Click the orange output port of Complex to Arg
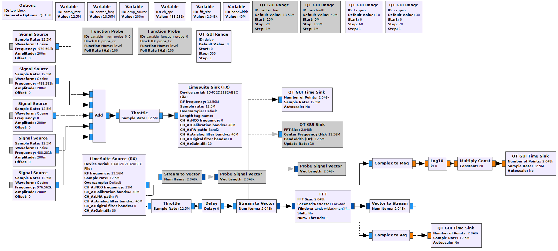The height and width of the screenshot is (251, 558). click(x=411, y=235)
